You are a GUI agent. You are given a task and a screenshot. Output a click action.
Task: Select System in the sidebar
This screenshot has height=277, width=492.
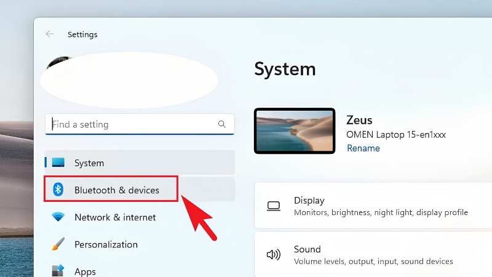tap(140, 163)
